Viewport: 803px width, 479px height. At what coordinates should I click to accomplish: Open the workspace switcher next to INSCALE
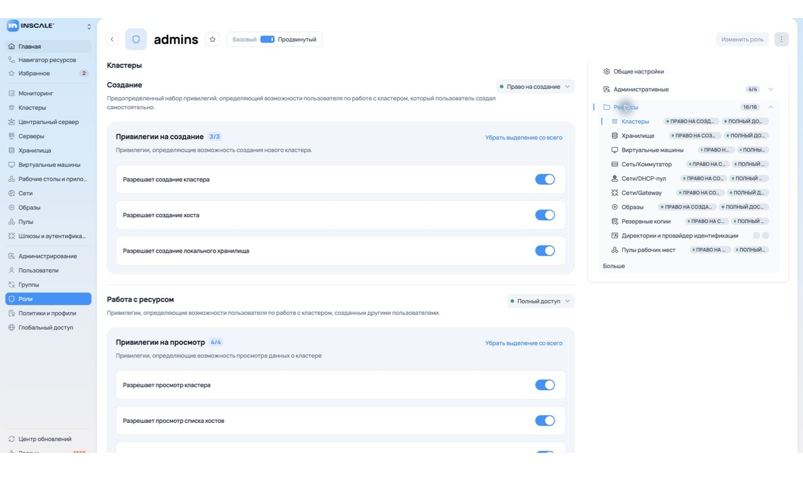(89, 26)
